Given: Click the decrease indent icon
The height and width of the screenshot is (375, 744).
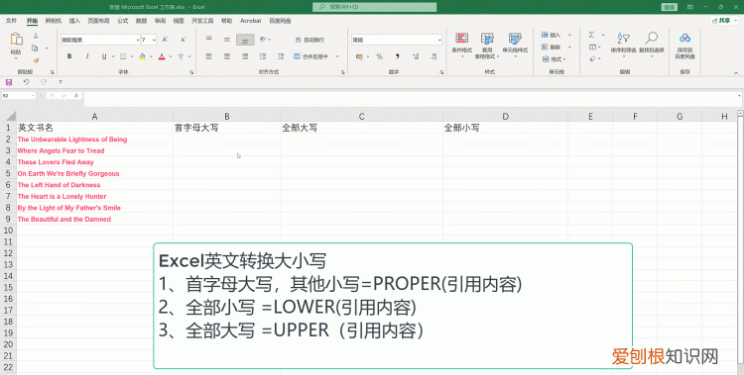Looking at the screenshot, I should [x=263, y=56].
